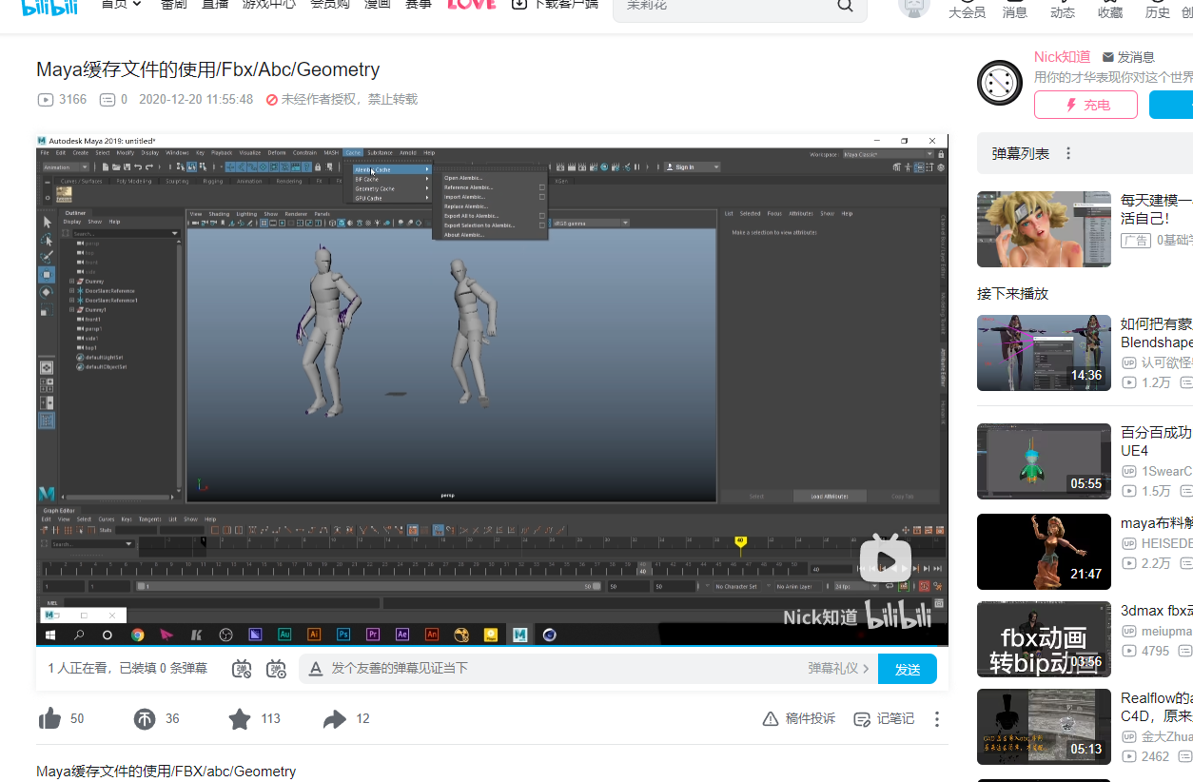Click Illustrator Ai icon in recorded taskbar
The height and width of the screenshot is (782, 1193).
tap(314, 635)
